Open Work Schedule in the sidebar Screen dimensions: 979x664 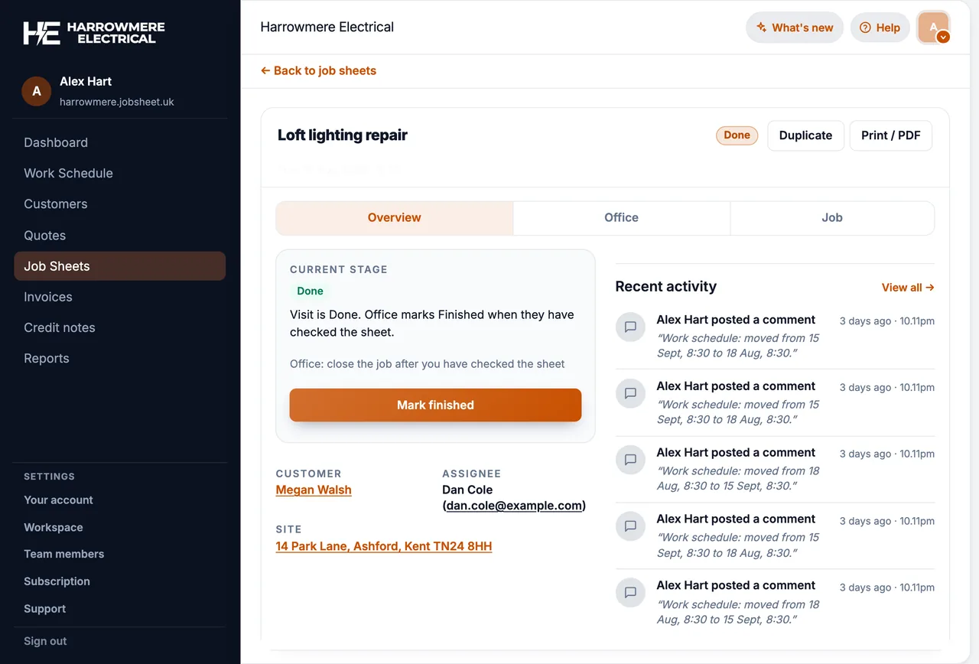click(68, 174)
